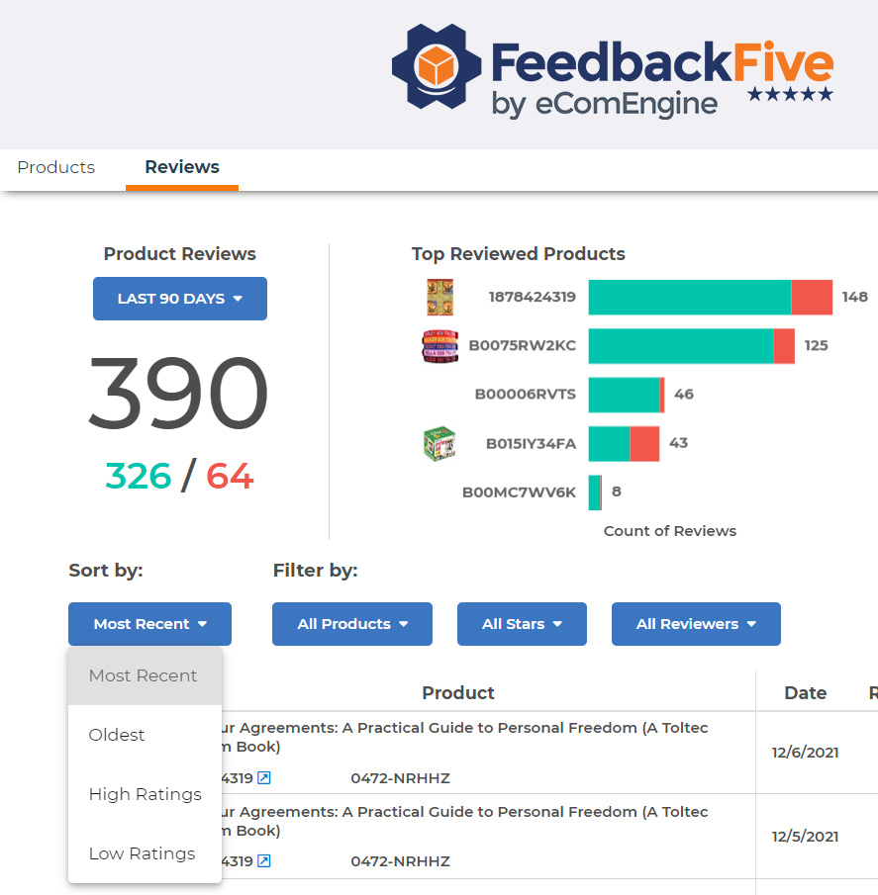Open the All Products filter dropdown

point(351,624)
